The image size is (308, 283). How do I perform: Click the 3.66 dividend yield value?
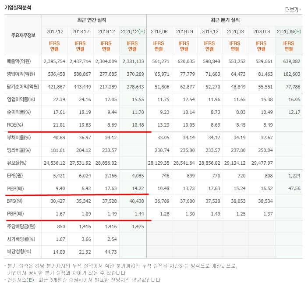[x=86, y=239]
